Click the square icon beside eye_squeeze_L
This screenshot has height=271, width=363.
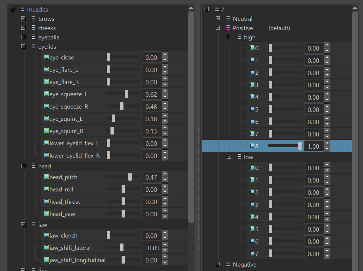point(46,94)
